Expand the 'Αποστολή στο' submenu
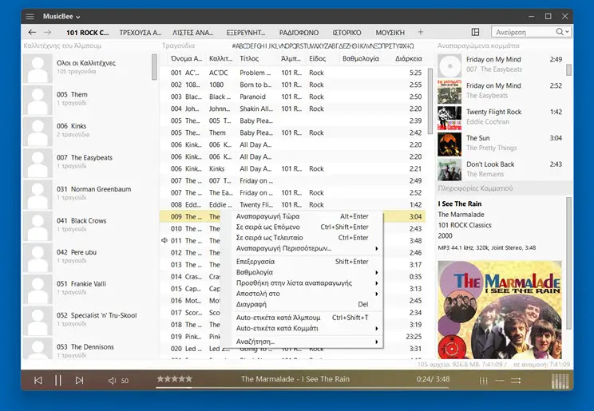Screen dimensions: 594x411 coord(377,294)
